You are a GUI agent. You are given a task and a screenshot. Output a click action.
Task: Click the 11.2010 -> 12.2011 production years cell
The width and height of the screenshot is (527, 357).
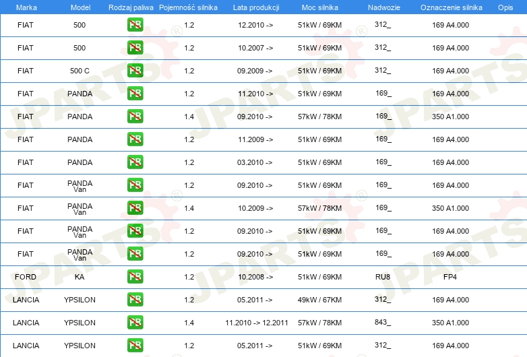(257, 323)
